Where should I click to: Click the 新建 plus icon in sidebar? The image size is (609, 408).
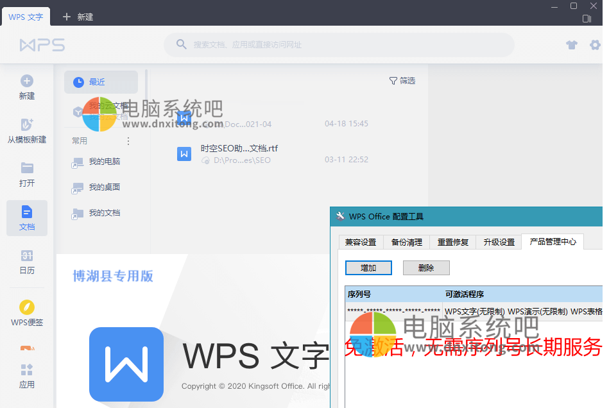click(x=27, y=81)
